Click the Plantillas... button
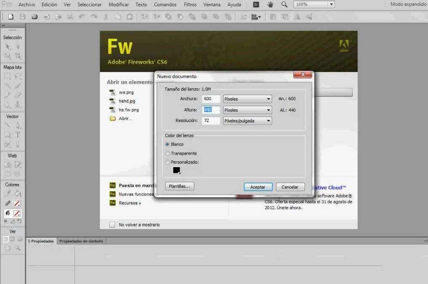428x284 pixels. 179,186
